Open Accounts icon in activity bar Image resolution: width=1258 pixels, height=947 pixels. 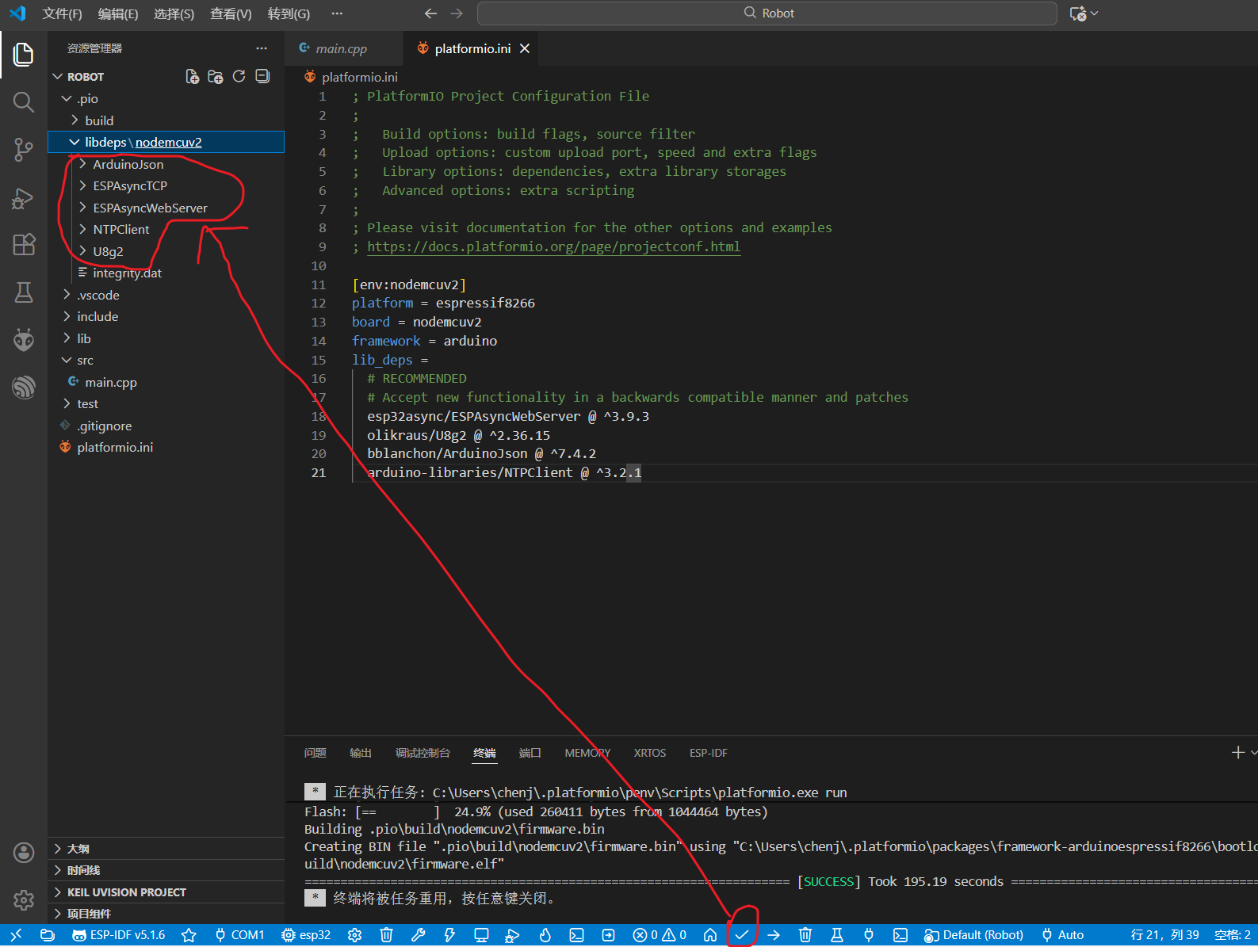click(x=24, y=853)
